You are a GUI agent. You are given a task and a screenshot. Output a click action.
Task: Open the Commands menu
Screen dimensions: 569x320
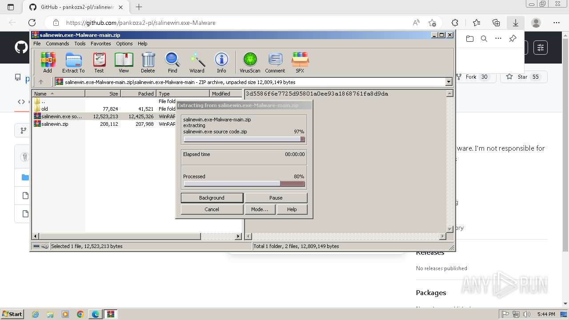pos(57,44)
